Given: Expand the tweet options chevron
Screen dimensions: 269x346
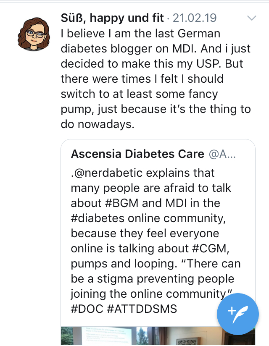Looking at the screenshot, I should point(251,18).
